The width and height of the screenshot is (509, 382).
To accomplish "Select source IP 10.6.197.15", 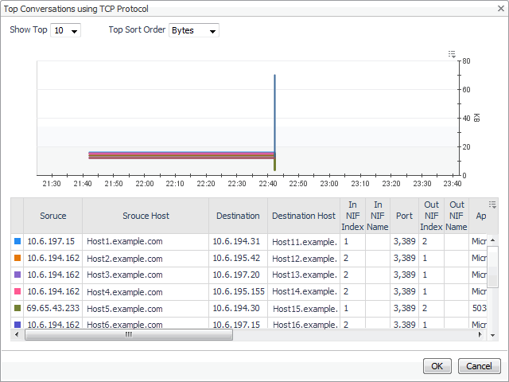I will tap(51, 241).
